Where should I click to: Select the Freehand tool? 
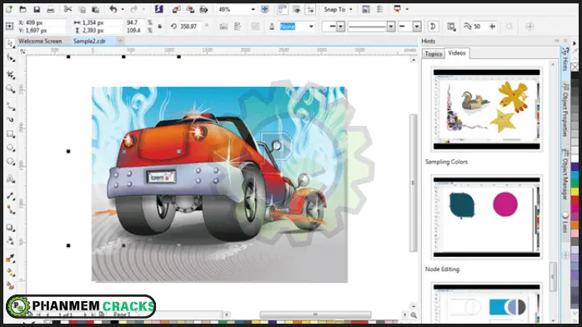[x=10, y=107]
